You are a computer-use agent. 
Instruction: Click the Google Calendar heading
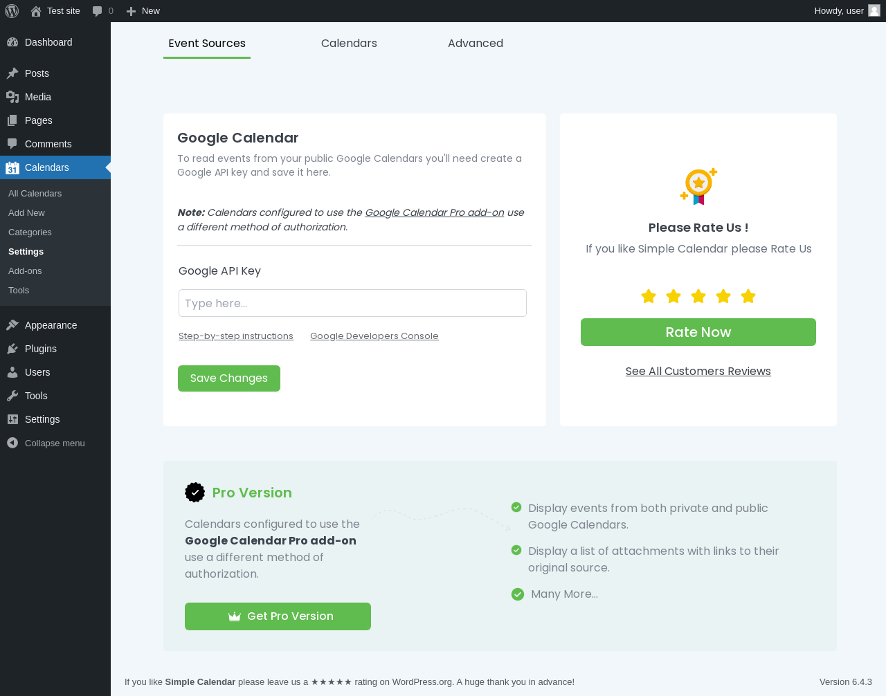238,138
